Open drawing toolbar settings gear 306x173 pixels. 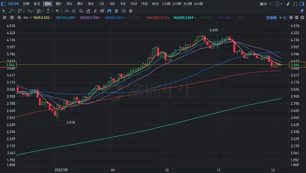[131, 11]
